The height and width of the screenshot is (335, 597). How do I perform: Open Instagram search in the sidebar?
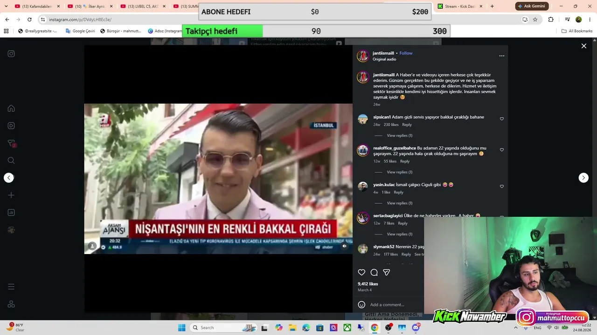[x=11, y=161]
